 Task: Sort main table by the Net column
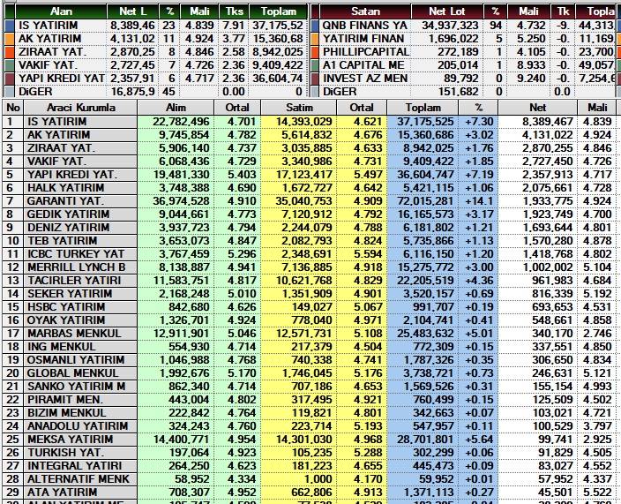pyautogui.click(x=537, y=108)
